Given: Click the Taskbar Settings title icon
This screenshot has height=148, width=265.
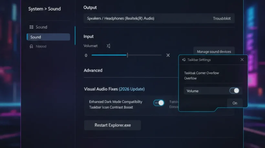Looking at the screenshot, I should click(184, 60).
